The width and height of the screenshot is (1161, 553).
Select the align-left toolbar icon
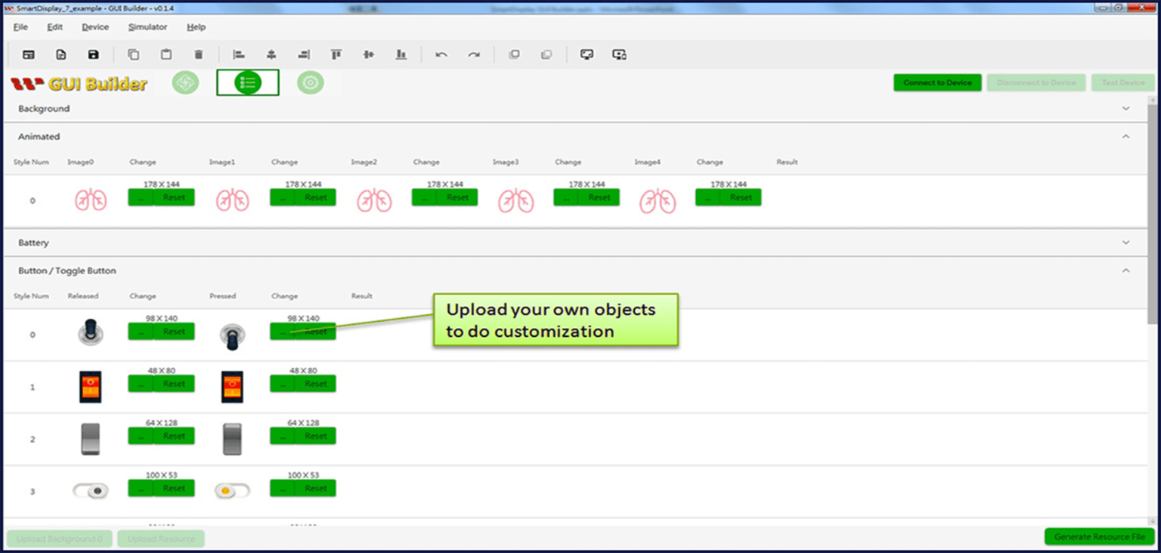click(239, 54)
